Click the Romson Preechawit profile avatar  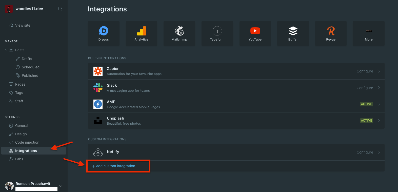[x=9, y=186]
